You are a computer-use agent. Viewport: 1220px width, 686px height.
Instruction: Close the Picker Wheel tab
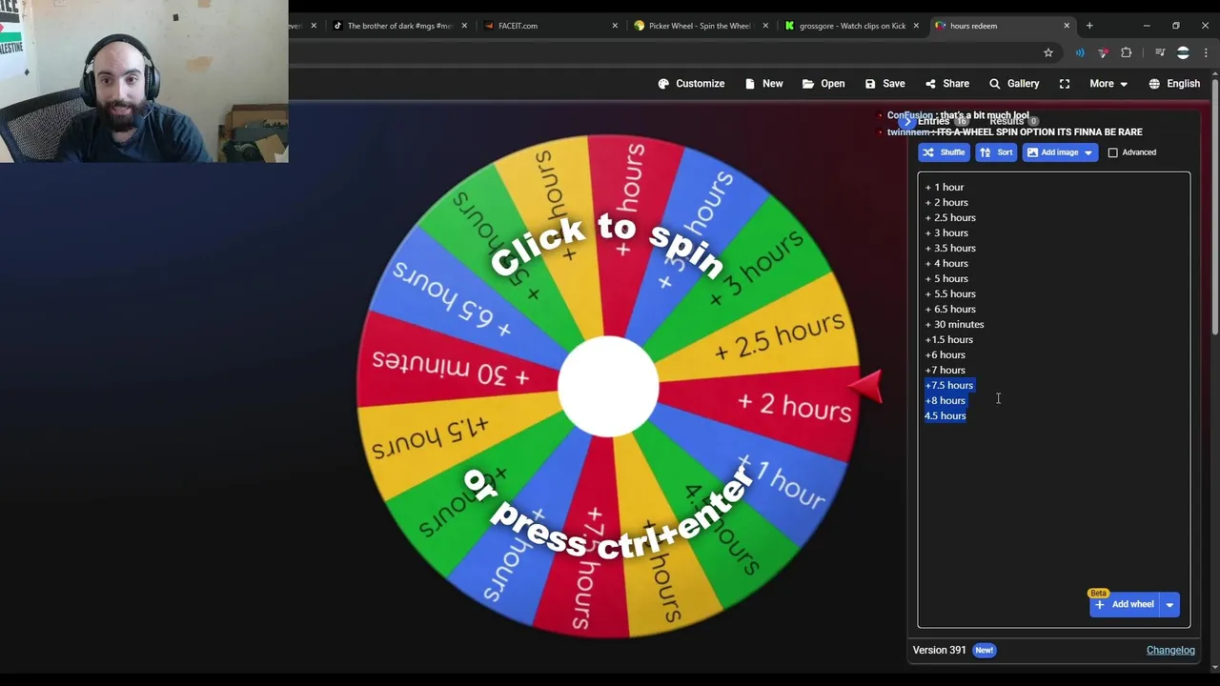(765, 26)
